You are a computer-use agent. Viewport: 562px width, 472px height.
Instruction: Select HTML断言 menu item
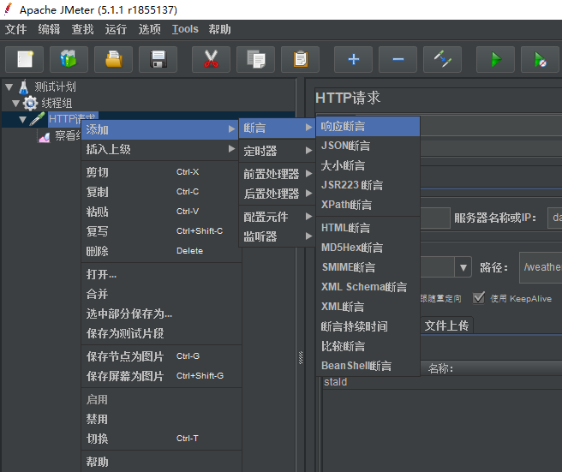[x=368, y=228]
